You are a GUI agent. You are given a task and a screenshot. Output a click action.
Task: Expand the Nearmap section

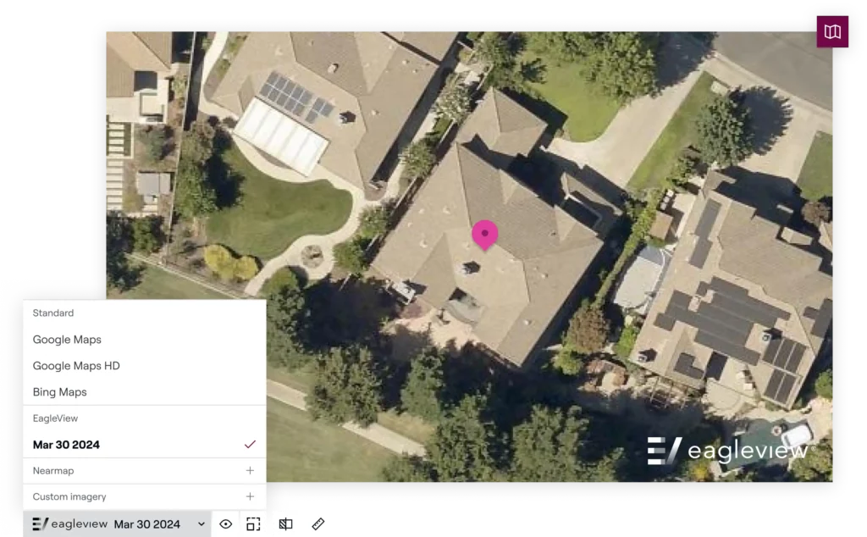click(144, 471)
